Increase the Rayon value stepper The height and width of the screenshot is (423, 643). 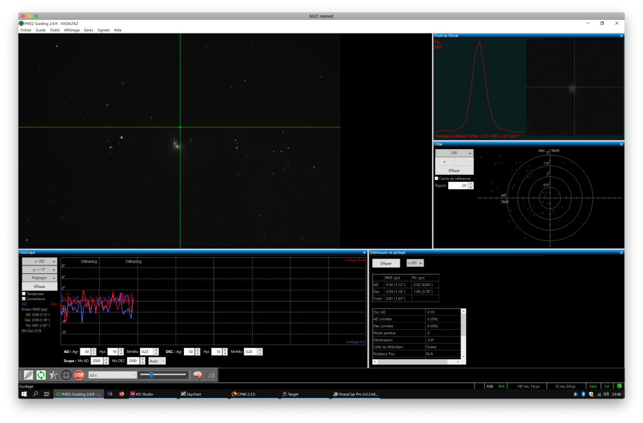pos(471,184)
